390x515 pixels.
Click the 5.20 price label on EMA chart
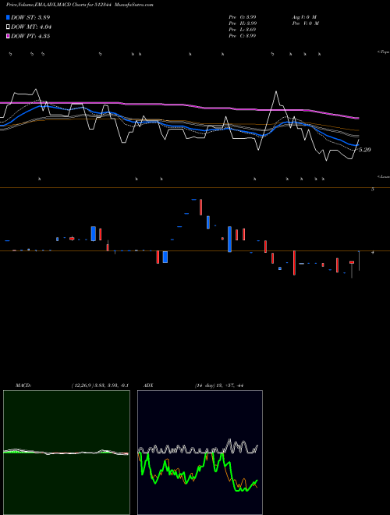364,150
